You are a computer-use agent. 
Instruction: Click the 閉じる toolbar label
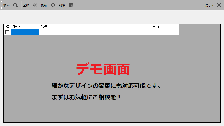click(x=209, y=5)
